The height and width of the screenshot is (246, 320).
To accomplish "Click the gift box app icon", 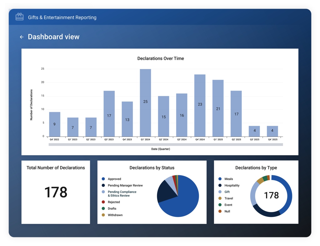I will [20, 17].
